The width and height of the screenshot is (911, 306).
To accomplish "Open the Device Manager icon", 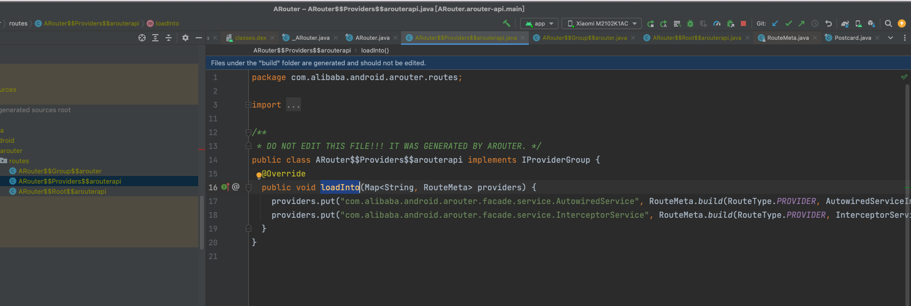I will pyautogui.click(x=858, y=23).
